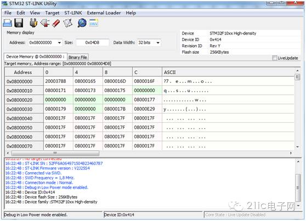Viewport: 306px width, 221px height.
Task: Click memory cell 08000E29
Action: 147,109
